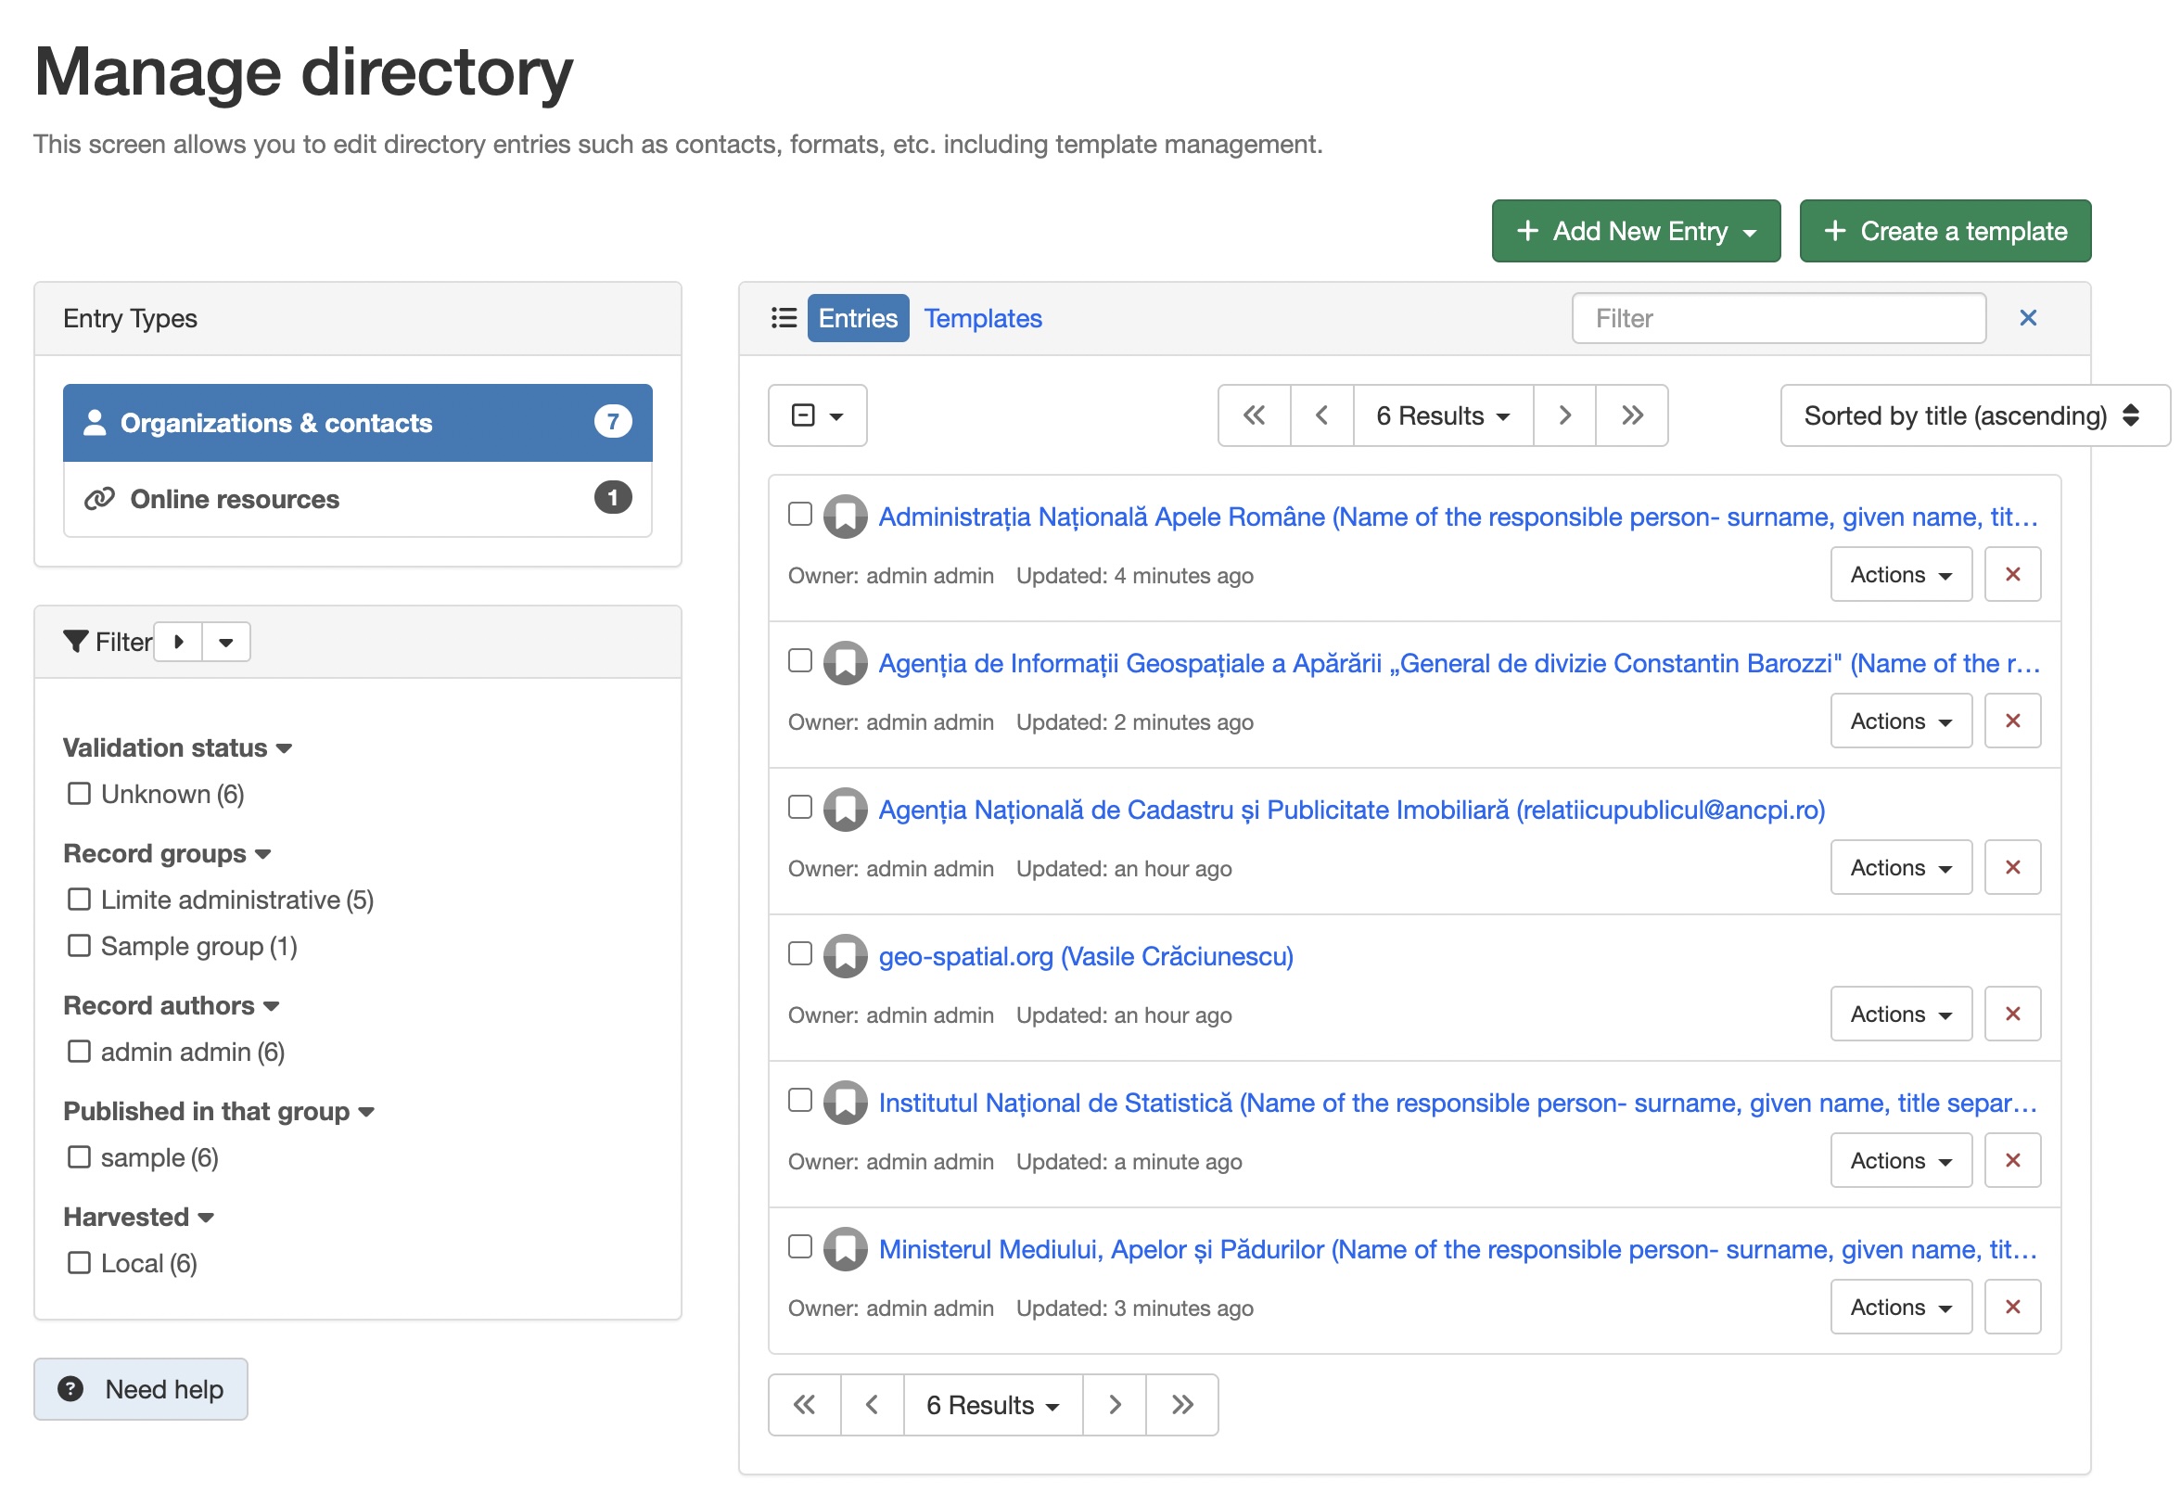
Task: Go to first page in bottom pagination
Action: coord(804,1404)
